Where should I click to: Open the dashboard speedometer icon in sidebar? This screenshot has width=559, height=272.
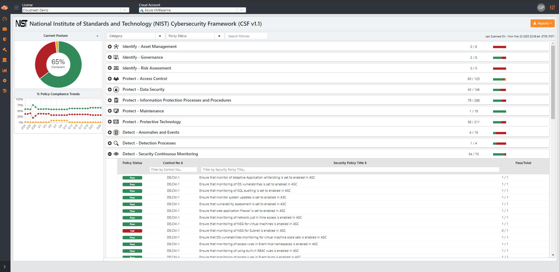pyautogui.click(x=5, y=19)
